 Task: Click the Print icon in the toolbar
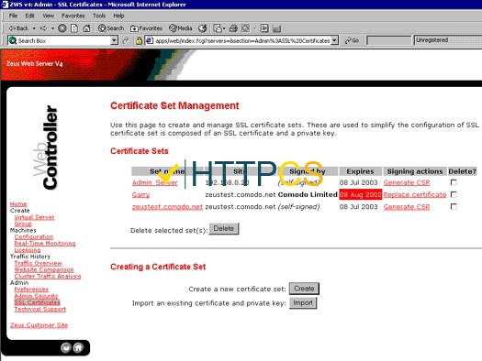coord(233,28)
